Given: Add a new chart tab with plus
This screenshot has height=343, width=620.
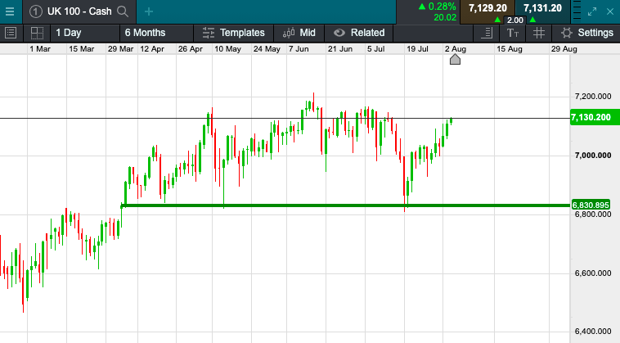Looking at the screenshot, I should coord(148,11).
